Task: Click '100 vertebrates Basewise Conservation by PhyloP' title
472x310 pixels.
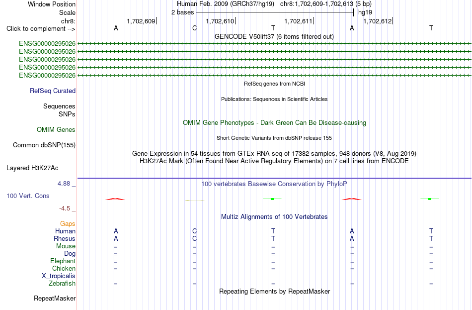Action: point(274,184)
